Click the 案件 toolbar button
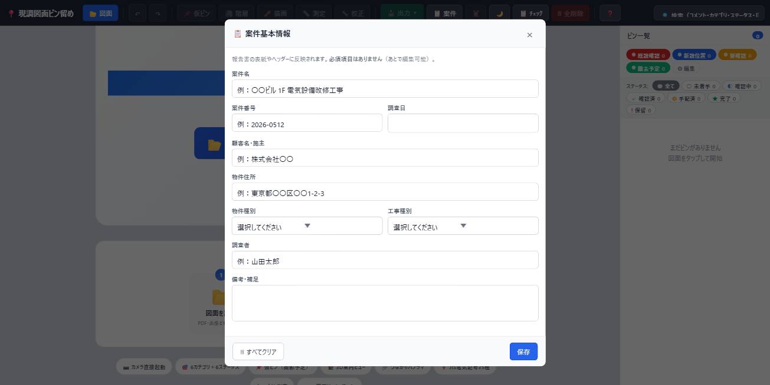 point(444,13)
